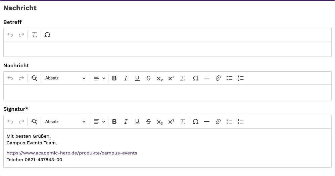Click into the Betreff text field

167,49
